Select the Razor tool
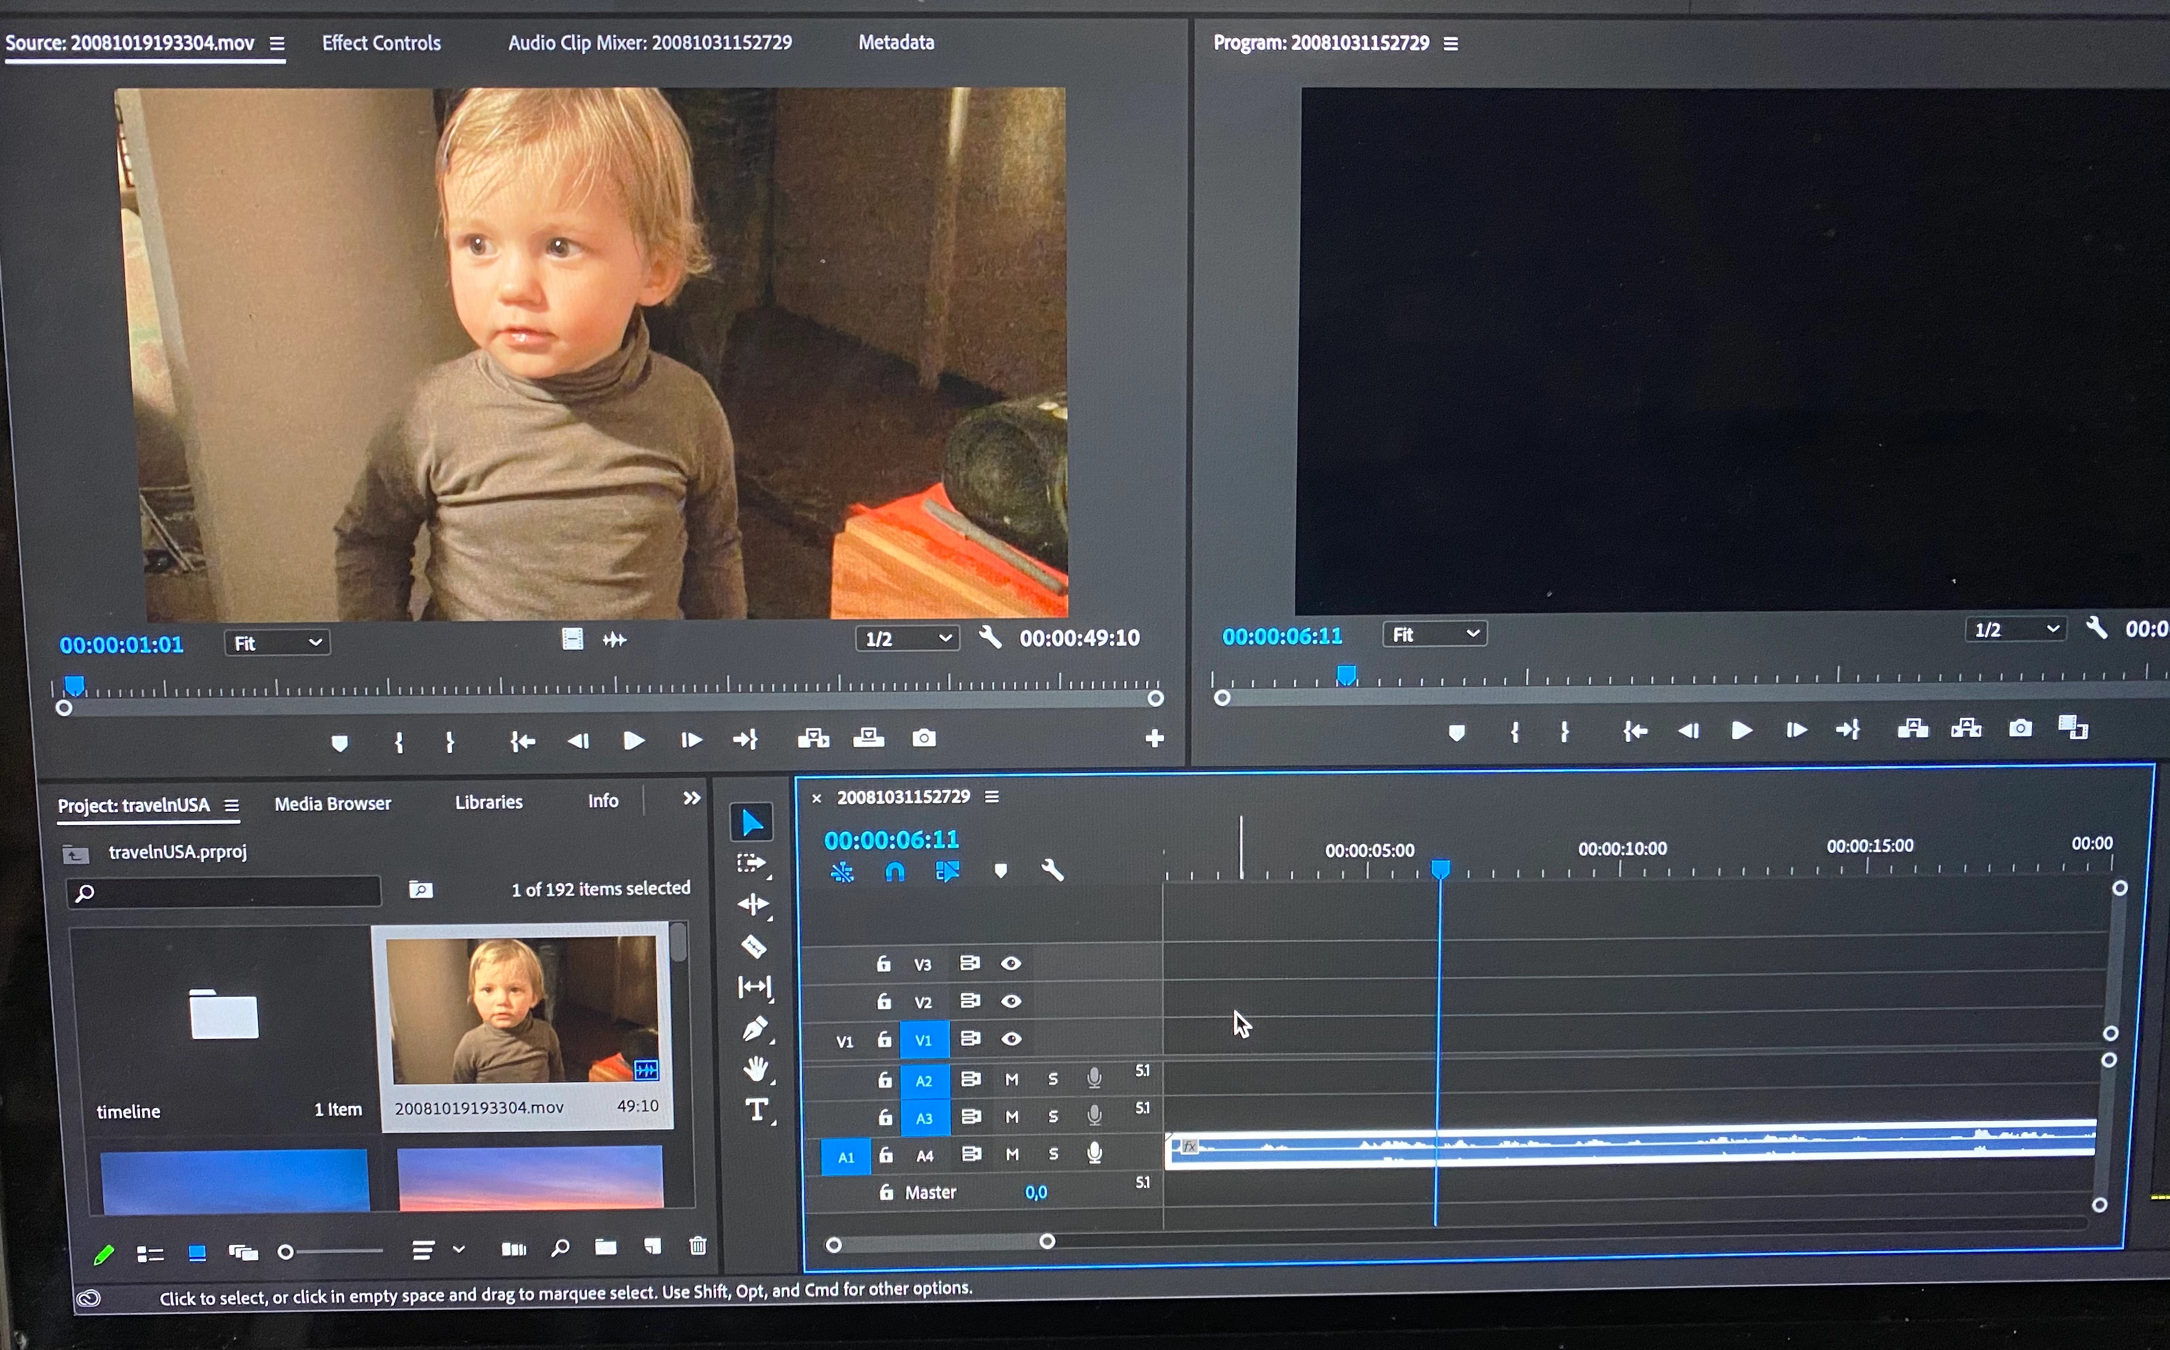Image resolution: width=2170 pixels, height=1350 pixels. 754,946
